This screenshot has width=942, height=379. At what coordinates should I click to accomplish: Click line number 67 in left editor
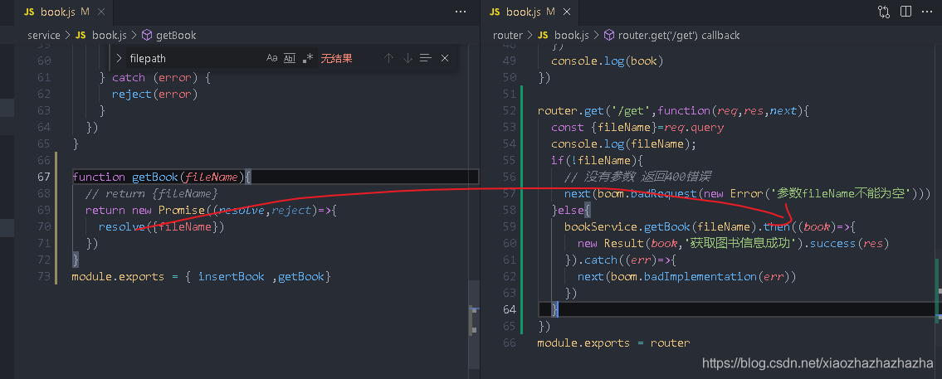(x=43, y=177)
